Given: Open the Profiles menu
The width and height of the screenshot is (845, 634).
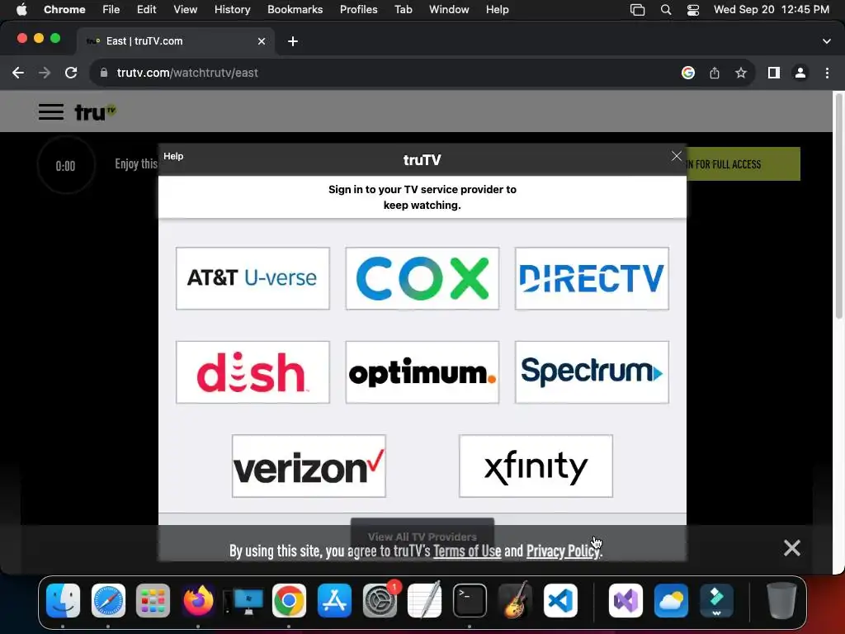Looking at the screenshot, I should pyautogui.click(x=358, y=9).
